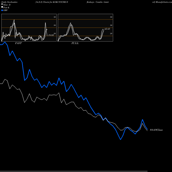This screenshot has width=172, height=172.
Task: Click the Slow D legend color box
Action: 2,4
